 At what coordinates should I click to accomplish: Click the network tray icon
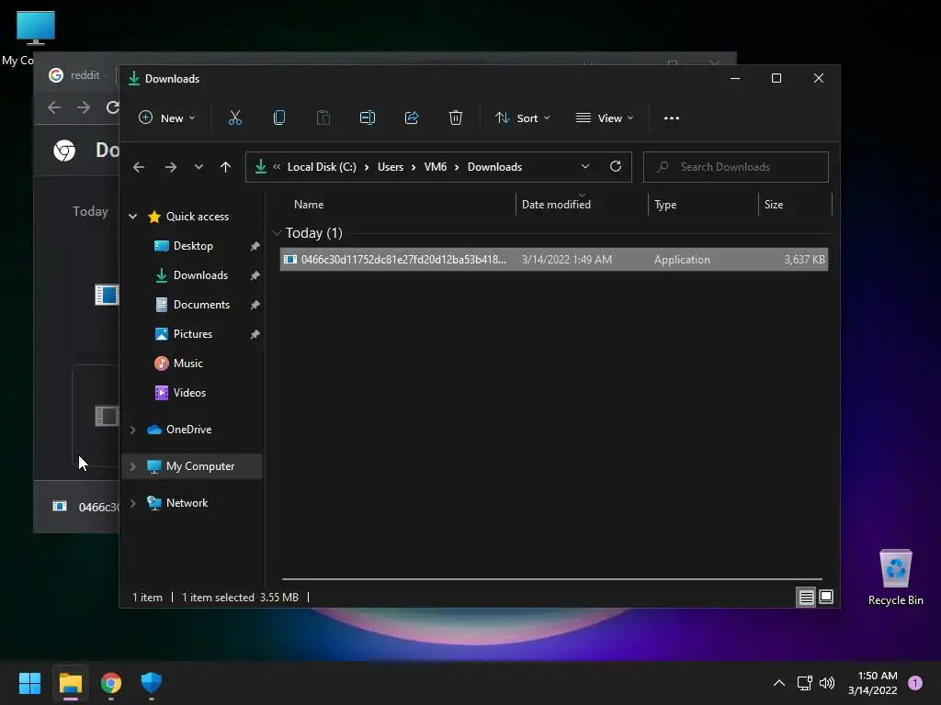pos(804,683)
